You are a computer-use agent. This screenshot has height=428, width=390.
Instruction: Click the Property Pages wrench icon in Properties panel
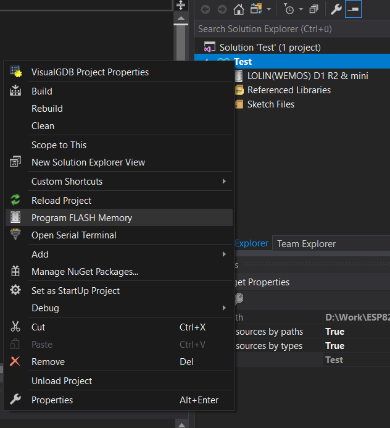click(x=239, y=299)
